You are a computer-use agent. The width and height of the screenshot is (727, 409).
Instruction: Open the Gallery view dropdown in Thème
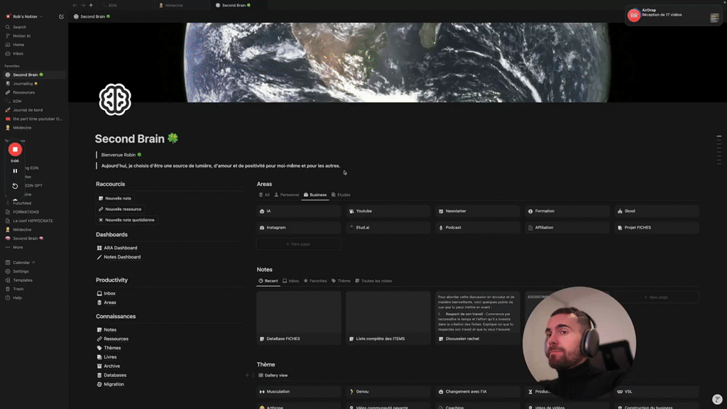273,375
